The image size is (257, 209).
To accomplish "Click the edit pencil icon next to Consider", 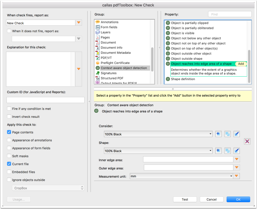I will [237, 134].
